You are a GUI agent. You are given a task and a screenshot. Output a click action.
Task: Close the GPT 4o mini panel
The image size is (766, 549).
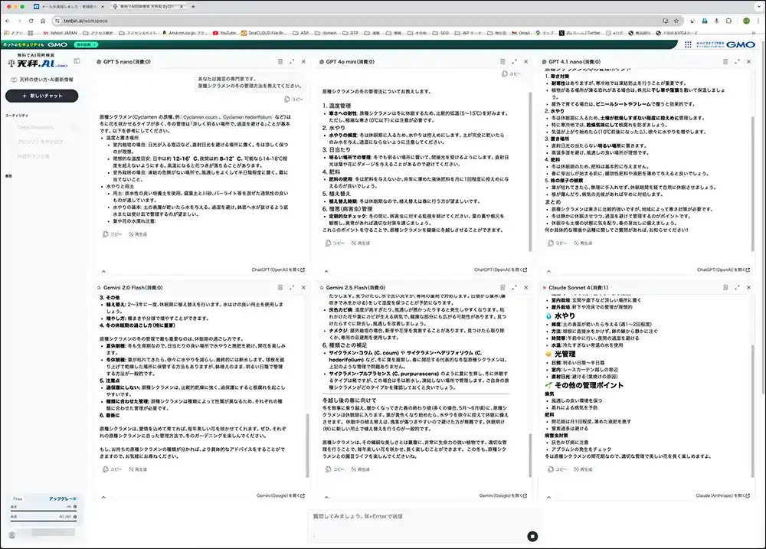525,61
